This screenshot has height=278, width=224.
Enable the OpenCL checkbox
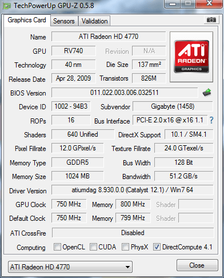[57, 247]
